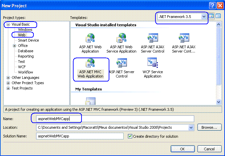Expand the Other Languages node
225x156 pixels.
coord(8,78)
